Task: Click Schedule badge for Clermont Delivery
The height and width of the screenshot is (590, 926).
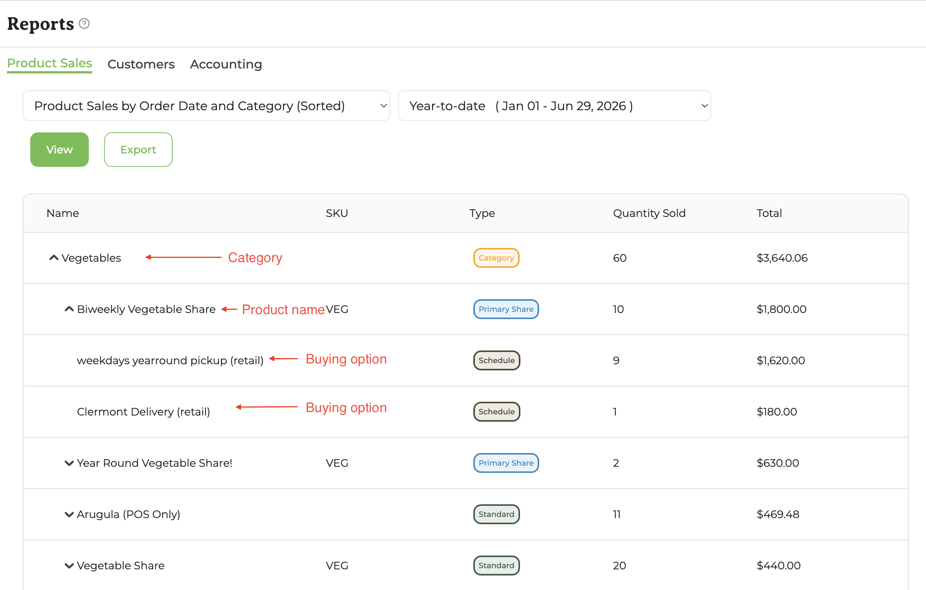Action: (x=497, y=412)
